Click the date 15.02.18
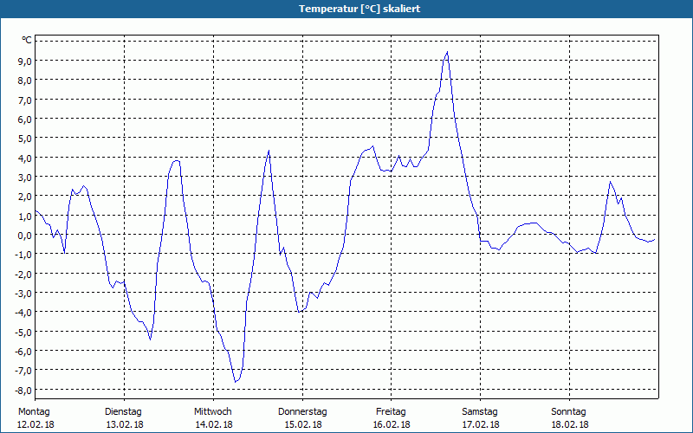 [x=303, y=424]
